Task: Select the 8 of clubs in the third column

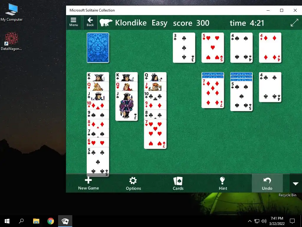Action: [x=155, y=114]
